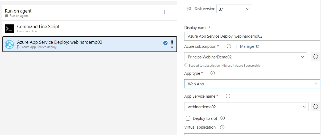Viewport: 321px width, 135px height.
Task: Click the small server icon under Run on agent
Action: click(x=7, y=16)
